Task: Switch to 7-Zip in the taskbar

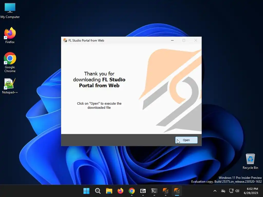Action: [x=143, y=191]
